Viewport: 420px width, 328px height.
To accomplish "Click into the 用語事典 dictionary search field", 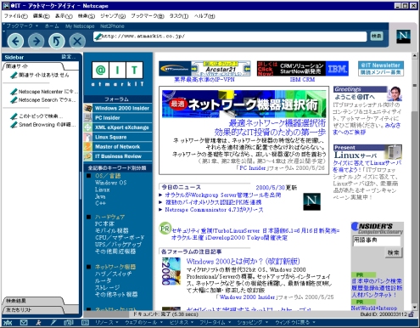I will [377, 240].
